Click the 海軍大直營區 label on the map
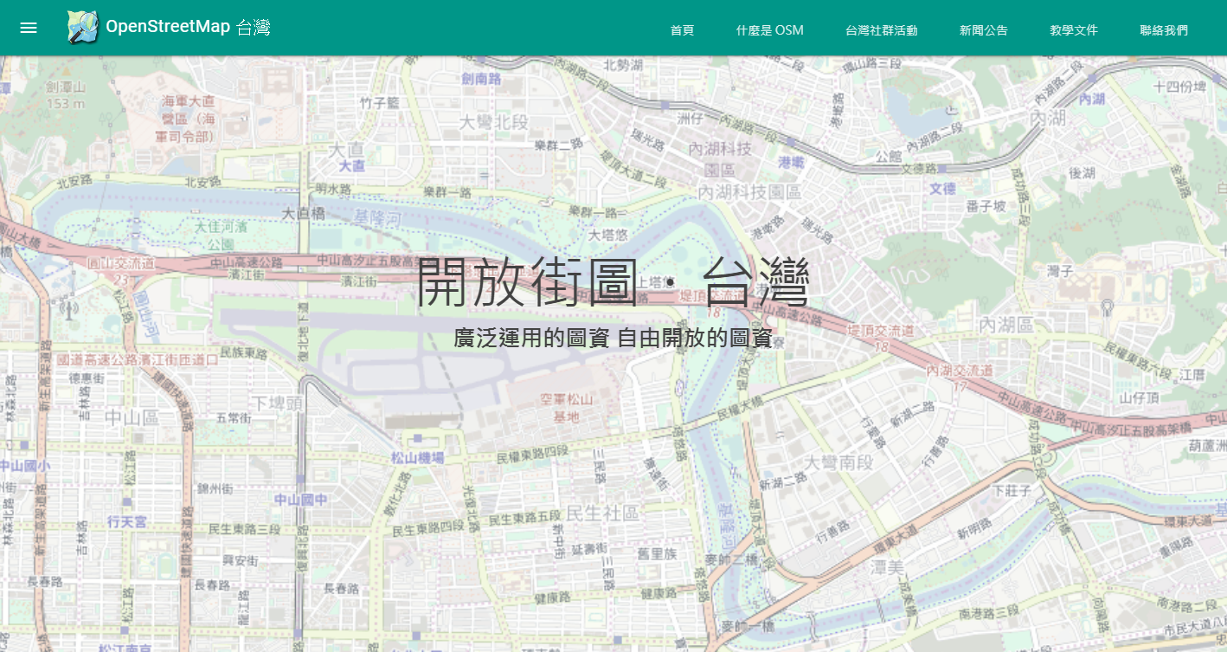This screenshot has height=652, width=1227. click(x=187, y=119)
